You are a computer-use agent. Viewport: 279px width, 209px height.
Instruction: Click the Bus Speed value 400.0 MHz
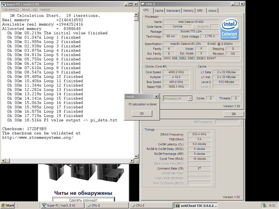pos(176,82)
